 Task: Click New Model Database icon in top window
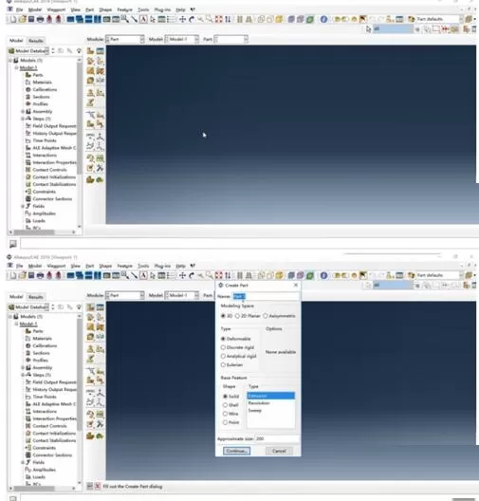[13, 19]
